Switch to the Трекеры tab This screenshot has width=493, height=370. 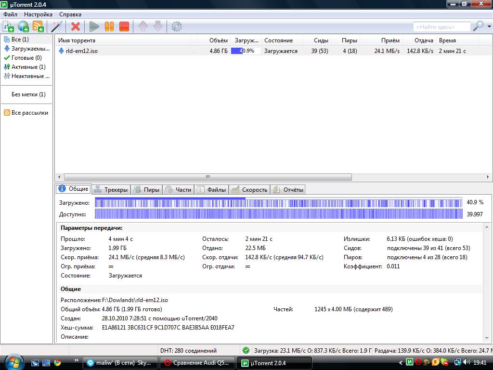click(x=111, y=189)
